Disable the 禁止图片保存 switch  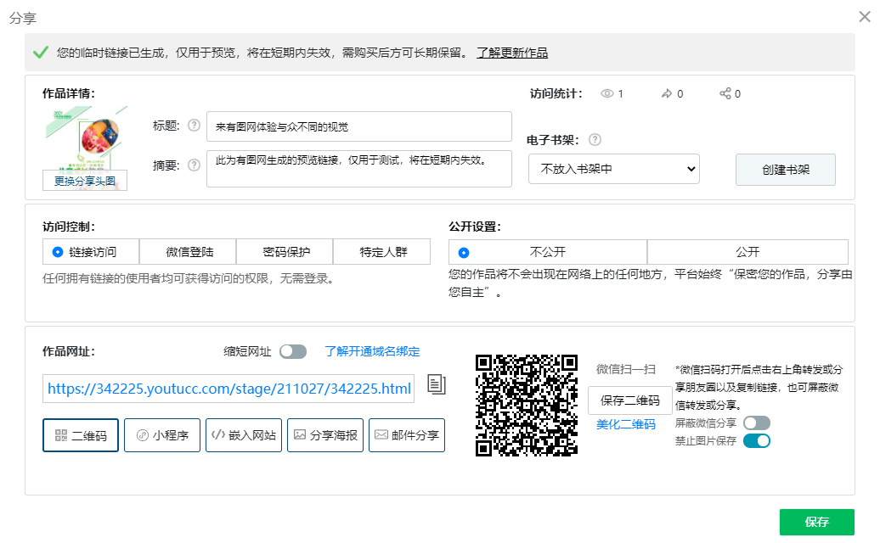[756, 440]
